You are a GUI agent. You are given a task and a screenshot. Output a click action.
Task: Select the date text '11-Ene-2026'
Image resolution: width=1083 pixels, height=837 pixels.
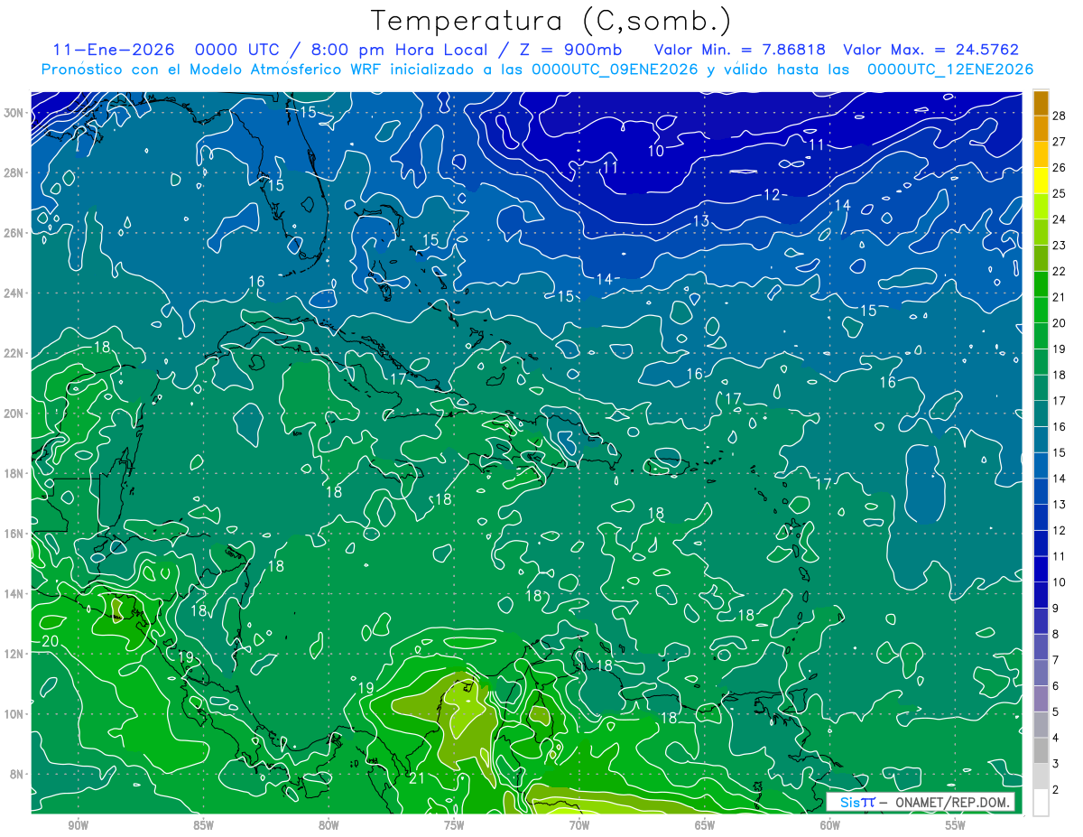(x=114, y=50)
